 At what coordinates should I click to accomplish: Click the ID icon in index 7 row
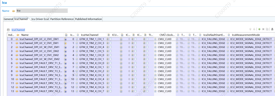65,67
